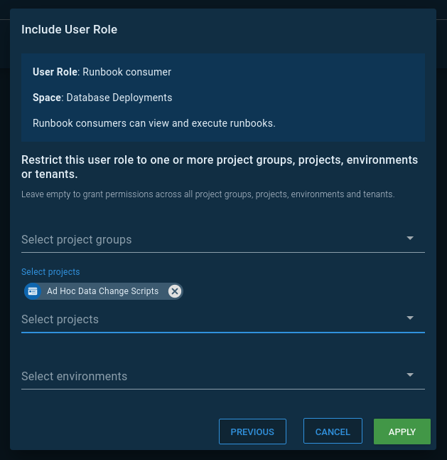The image size is (447, 460).
Task: Expand the Select environments dropdown arrow
Action: (410, 375)
